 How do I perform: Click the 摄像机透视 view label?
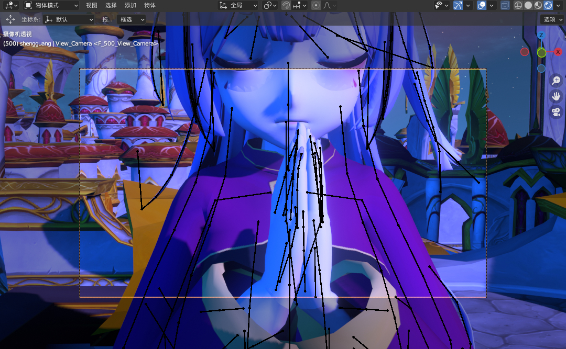[x=17, y=34]
